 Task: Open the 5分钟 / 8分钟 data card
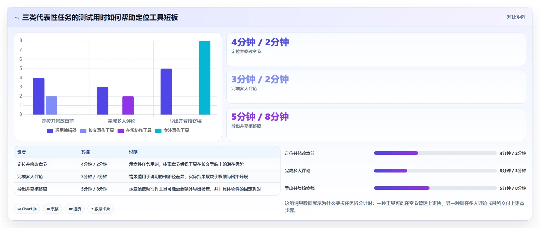point(376,124)
